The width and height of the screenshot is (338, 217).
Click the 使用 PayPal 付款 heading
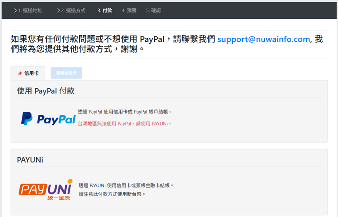(46, 91)
